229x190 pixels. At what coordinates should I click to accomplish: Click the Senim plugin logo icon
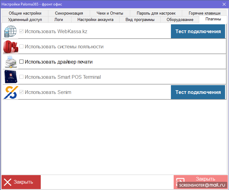[x=10, y=92]
